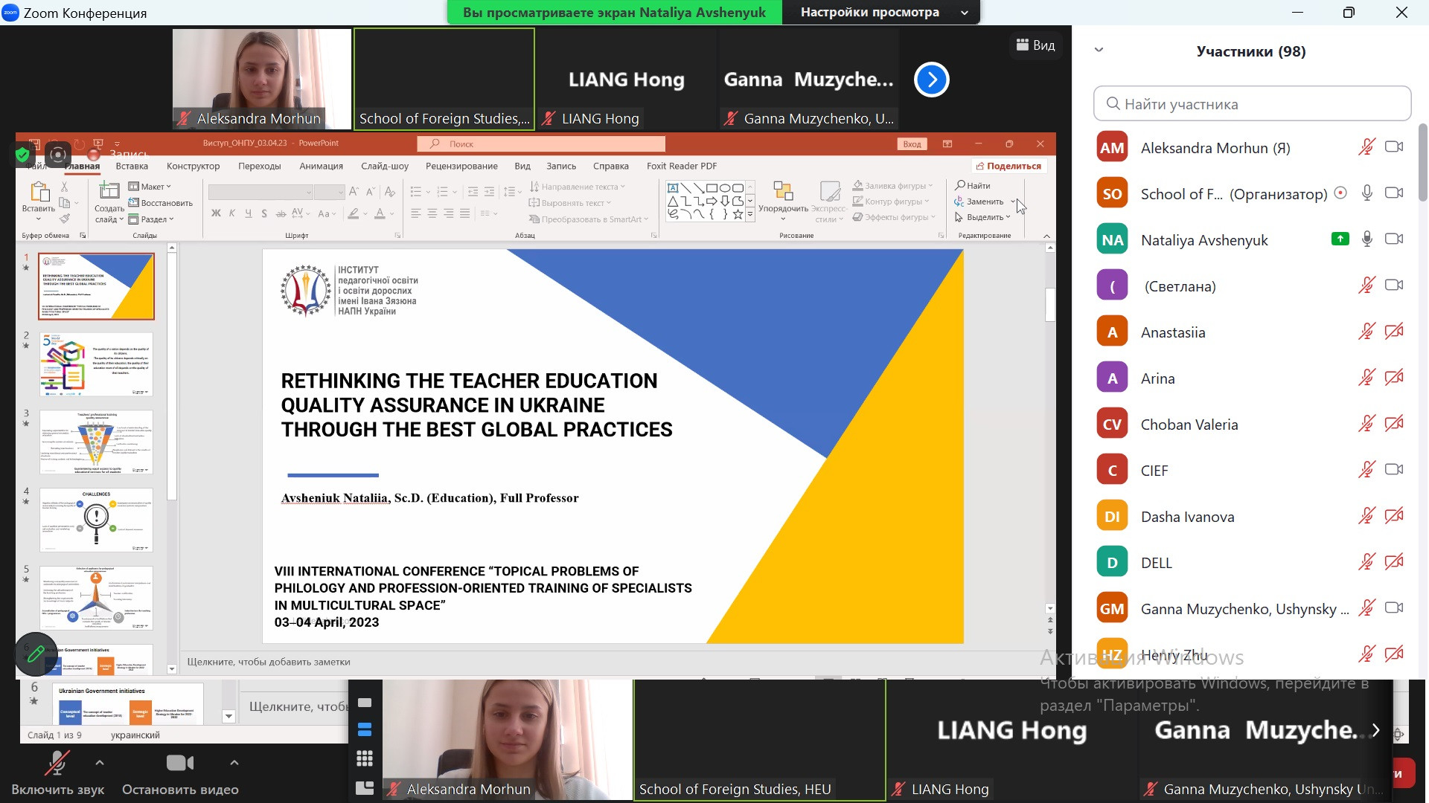The image size is (1429, 803).
Task: Click the green encryption shield icon
Action: click(22, 155)
